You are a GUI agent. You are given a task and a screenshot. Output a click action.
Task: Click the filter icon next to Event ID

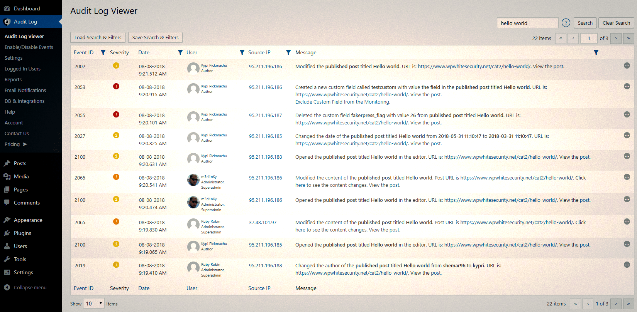pos(103,52)
